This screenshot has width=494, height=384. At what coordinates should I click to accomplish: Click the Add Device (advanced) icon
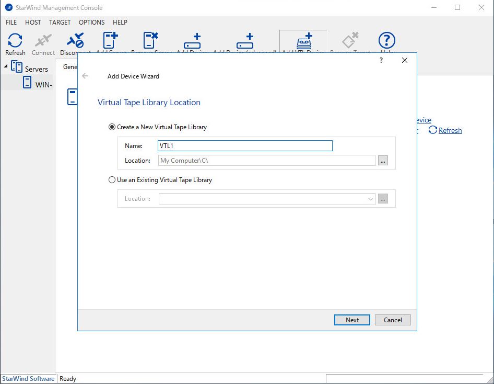coord(245,40)
